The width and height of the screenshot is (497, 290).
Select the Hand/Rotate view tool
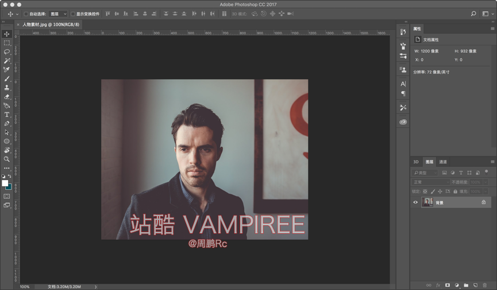(7, 150)
